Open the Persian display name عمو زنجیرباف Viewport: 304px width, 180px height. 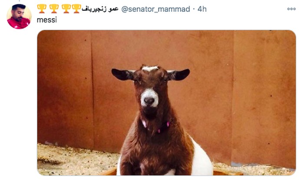click(100, 9)
